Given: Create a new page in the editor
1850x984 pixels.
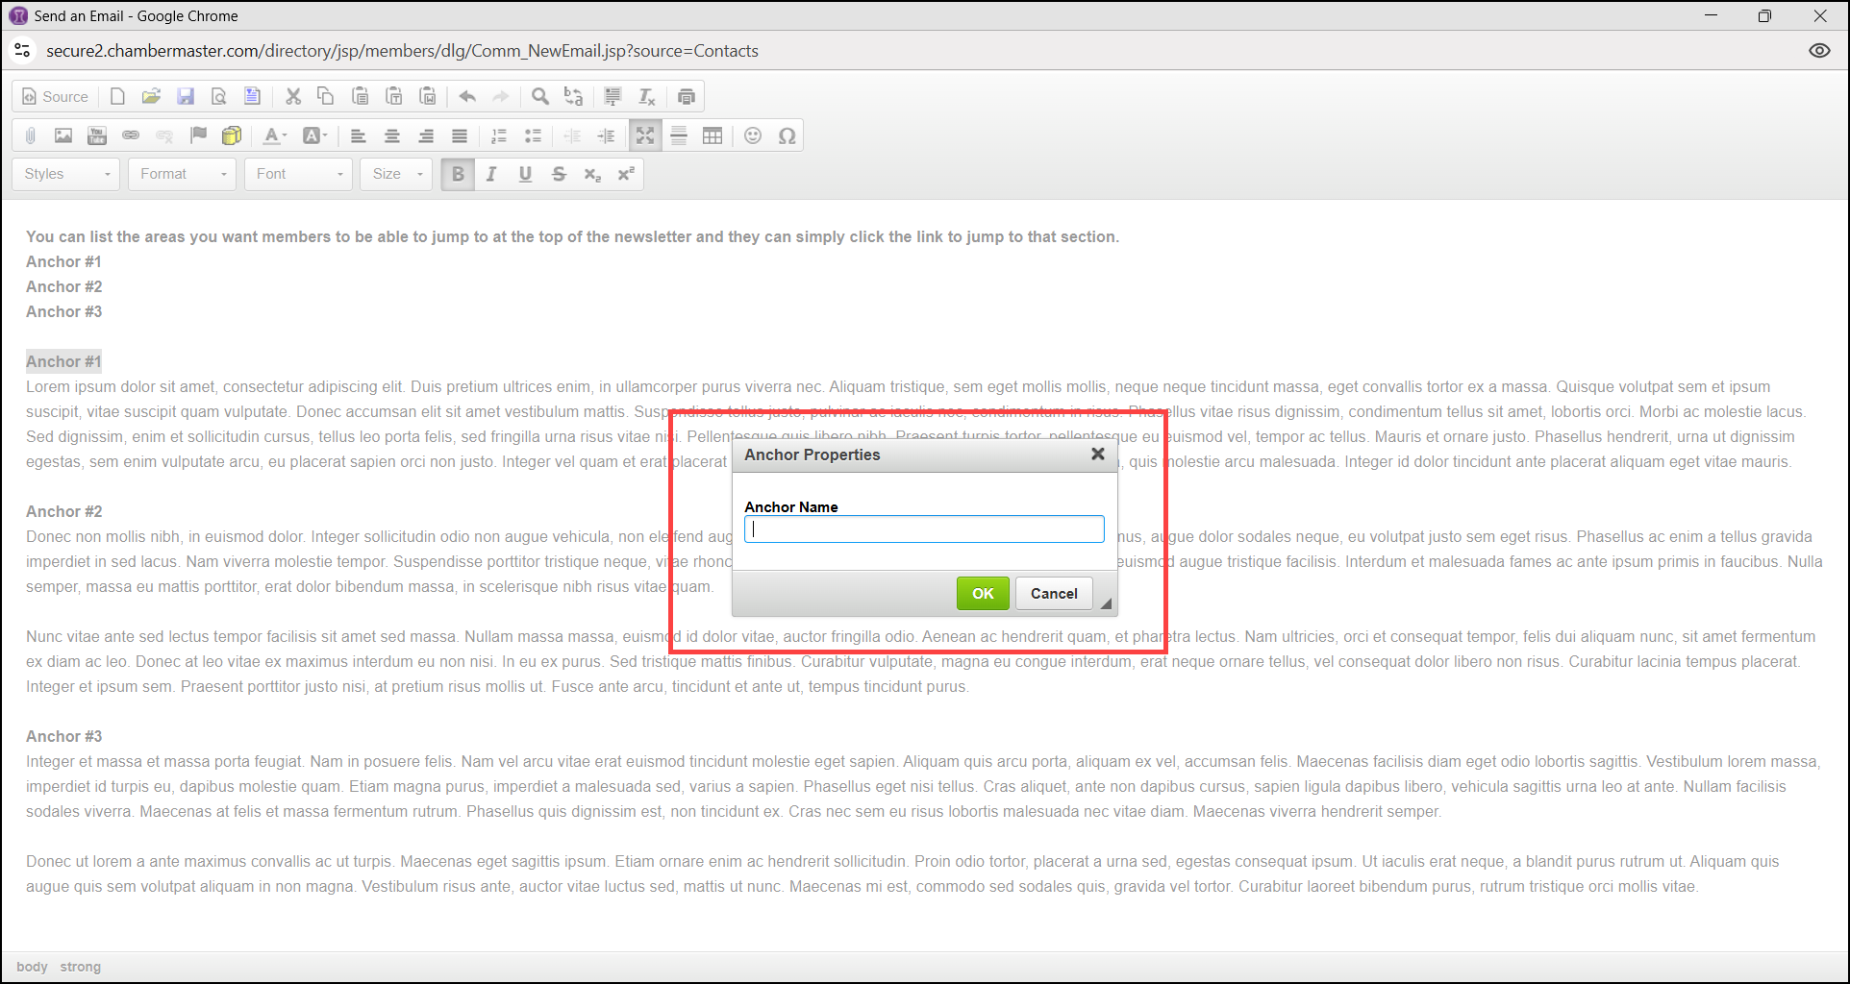Looking at the screenshot, I should coord(117,96).
